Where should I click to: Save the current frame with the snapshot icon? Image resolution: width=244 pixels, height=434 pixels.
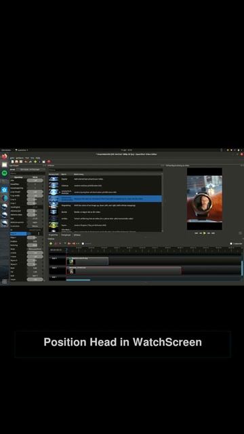(x=240, y=233)
